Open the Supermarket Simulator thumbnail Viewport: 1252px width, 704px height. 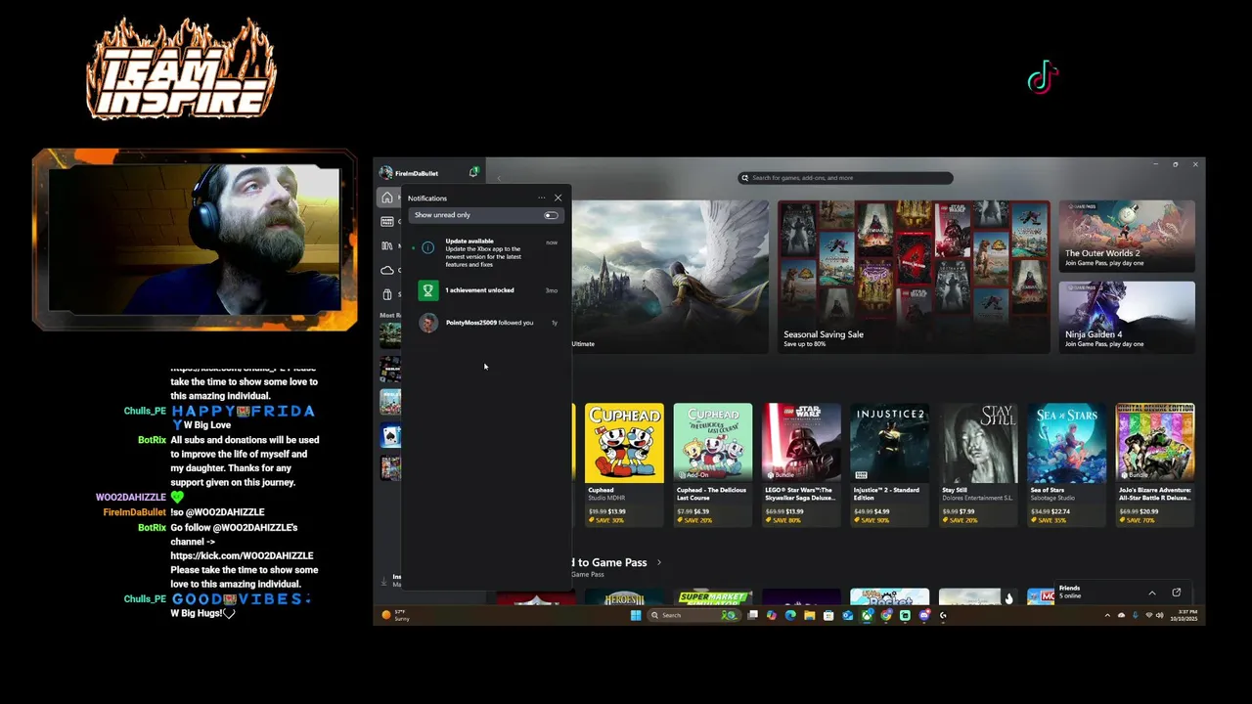714,597
